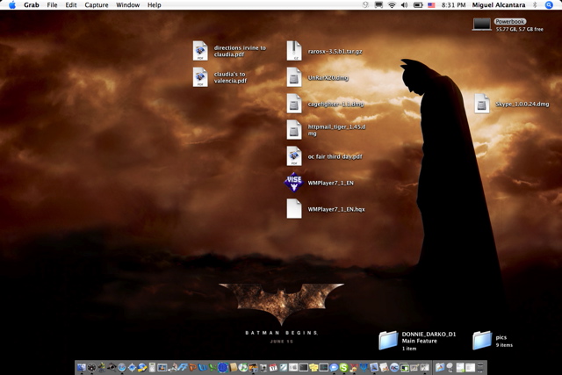The width and height of the screenshot is (562, 375).
Task: Select the Skype_1.0.0.24.dmg file
Action: coord(482,104)
